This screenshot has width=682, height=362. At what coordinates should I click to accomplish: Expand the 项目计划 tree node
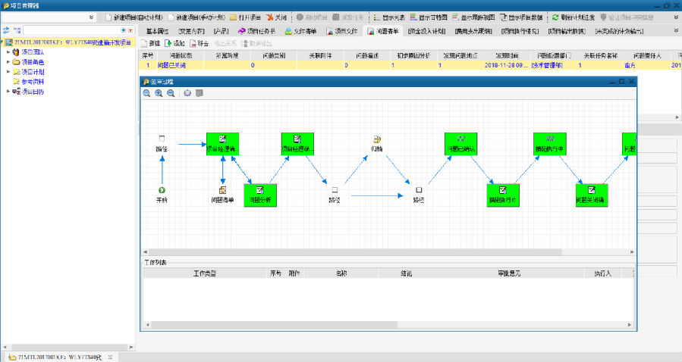8,72
